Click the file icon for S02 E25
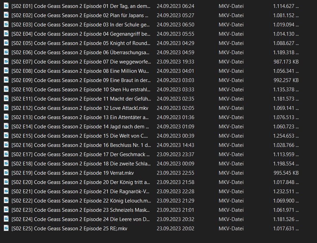The image size is (317, 243). [x=6, y=228]
